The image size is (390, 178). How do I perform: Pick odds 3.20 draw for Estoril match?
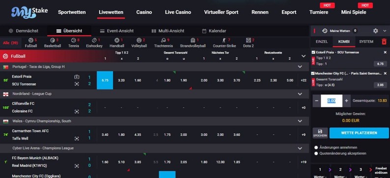click(x=121, y=80)
